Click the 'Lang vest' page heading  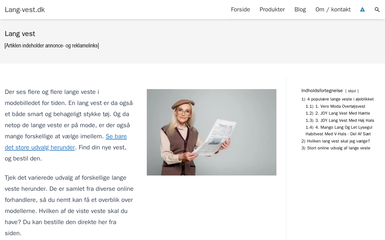(20, 34)
